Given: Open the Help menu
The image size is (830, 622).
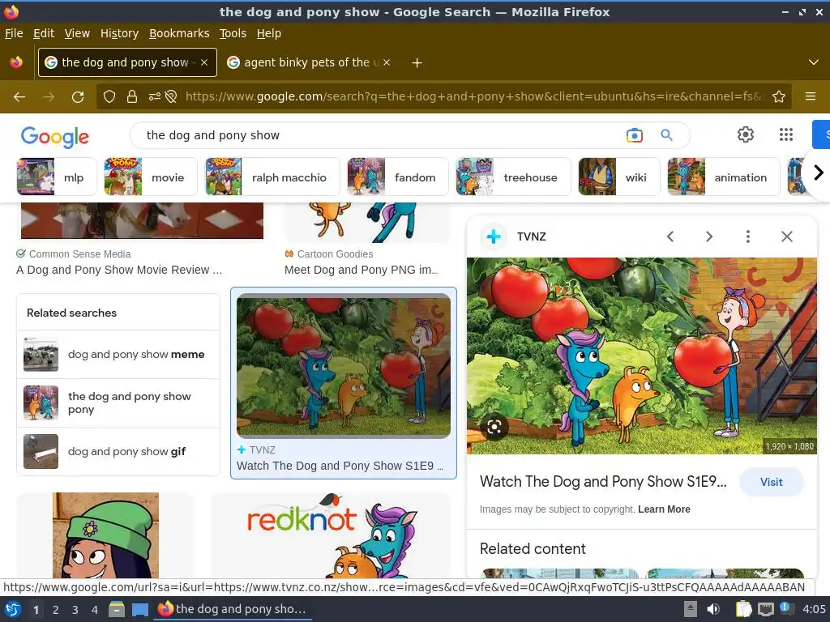Looking at the screenshot, I should [x=269, y=33].
